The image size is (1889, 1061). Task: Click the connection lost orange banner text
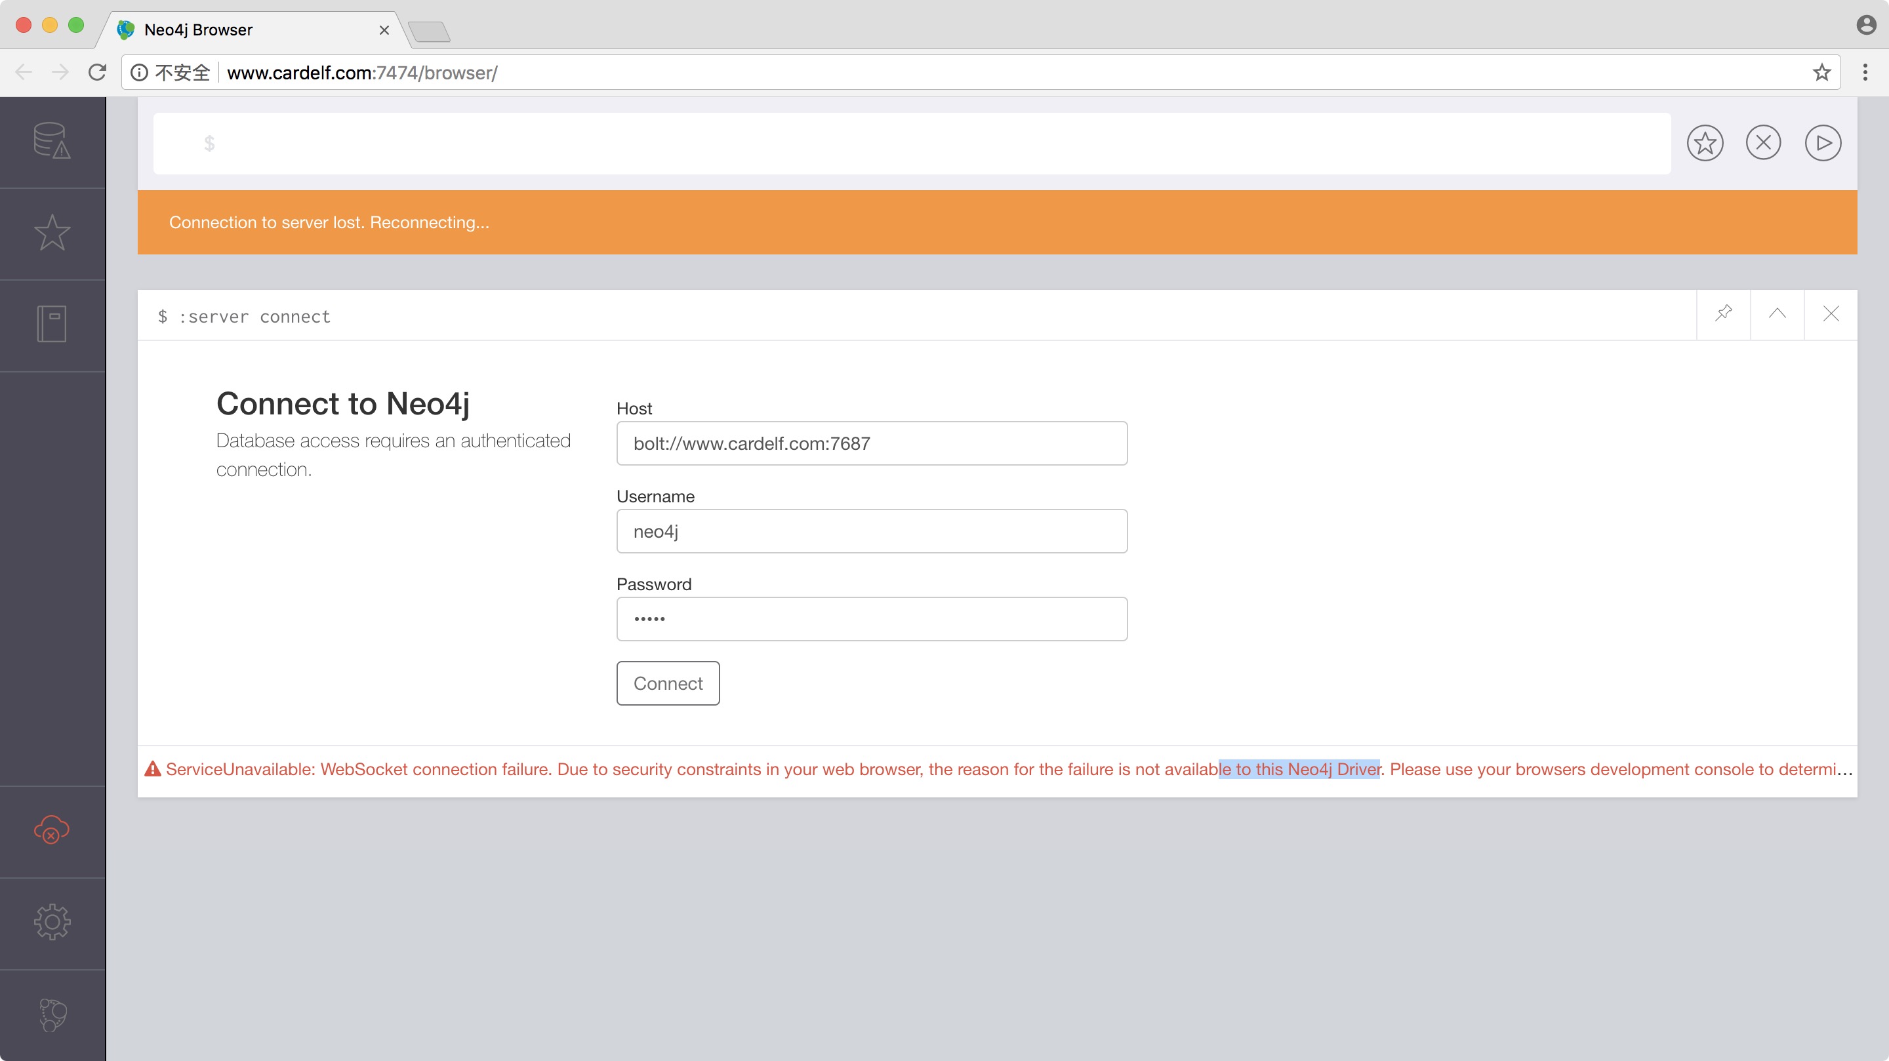pos(329,222)
